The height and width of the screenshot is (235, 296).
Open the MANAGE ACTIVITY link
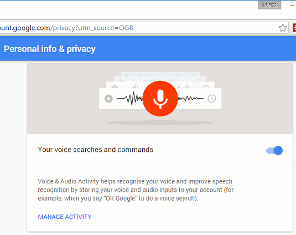[x=65, y=217]
